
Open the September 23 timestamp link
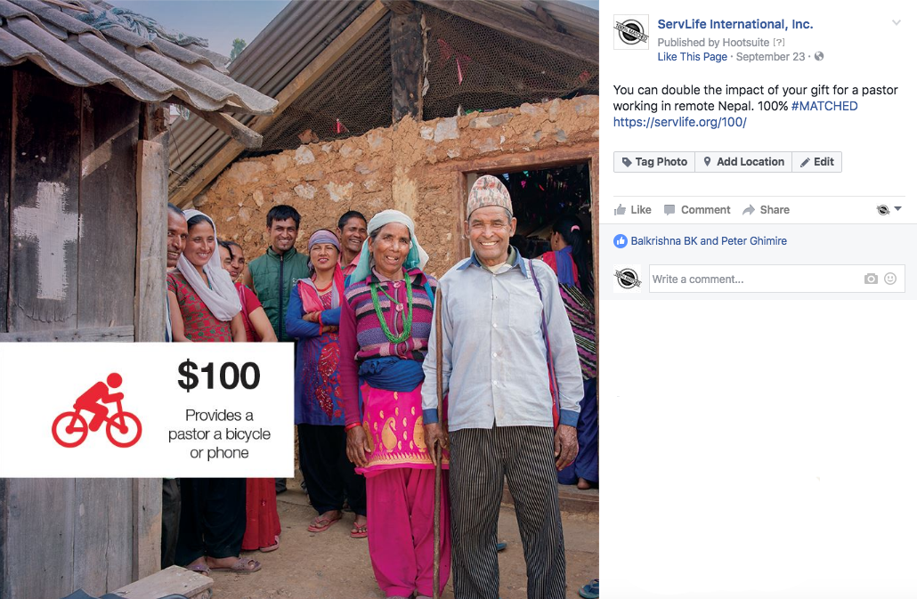point(770,57)
